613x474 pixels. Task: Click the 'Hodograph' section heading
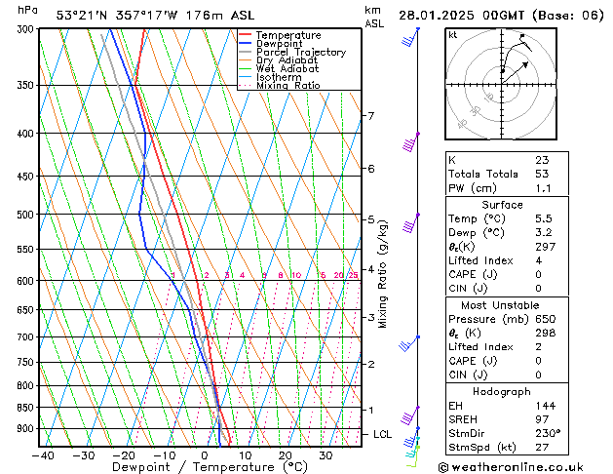coord(502,392)
